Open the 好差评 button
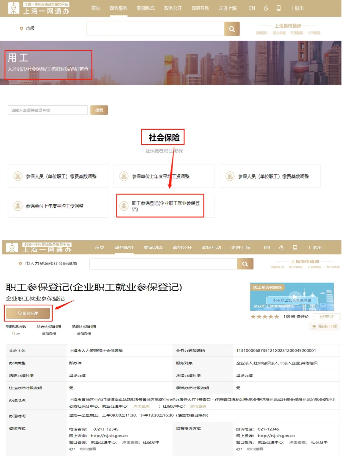 click(x=327, y=317)
